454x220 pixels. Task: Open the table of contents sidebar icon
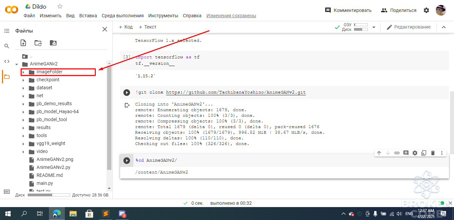point(7,31)
